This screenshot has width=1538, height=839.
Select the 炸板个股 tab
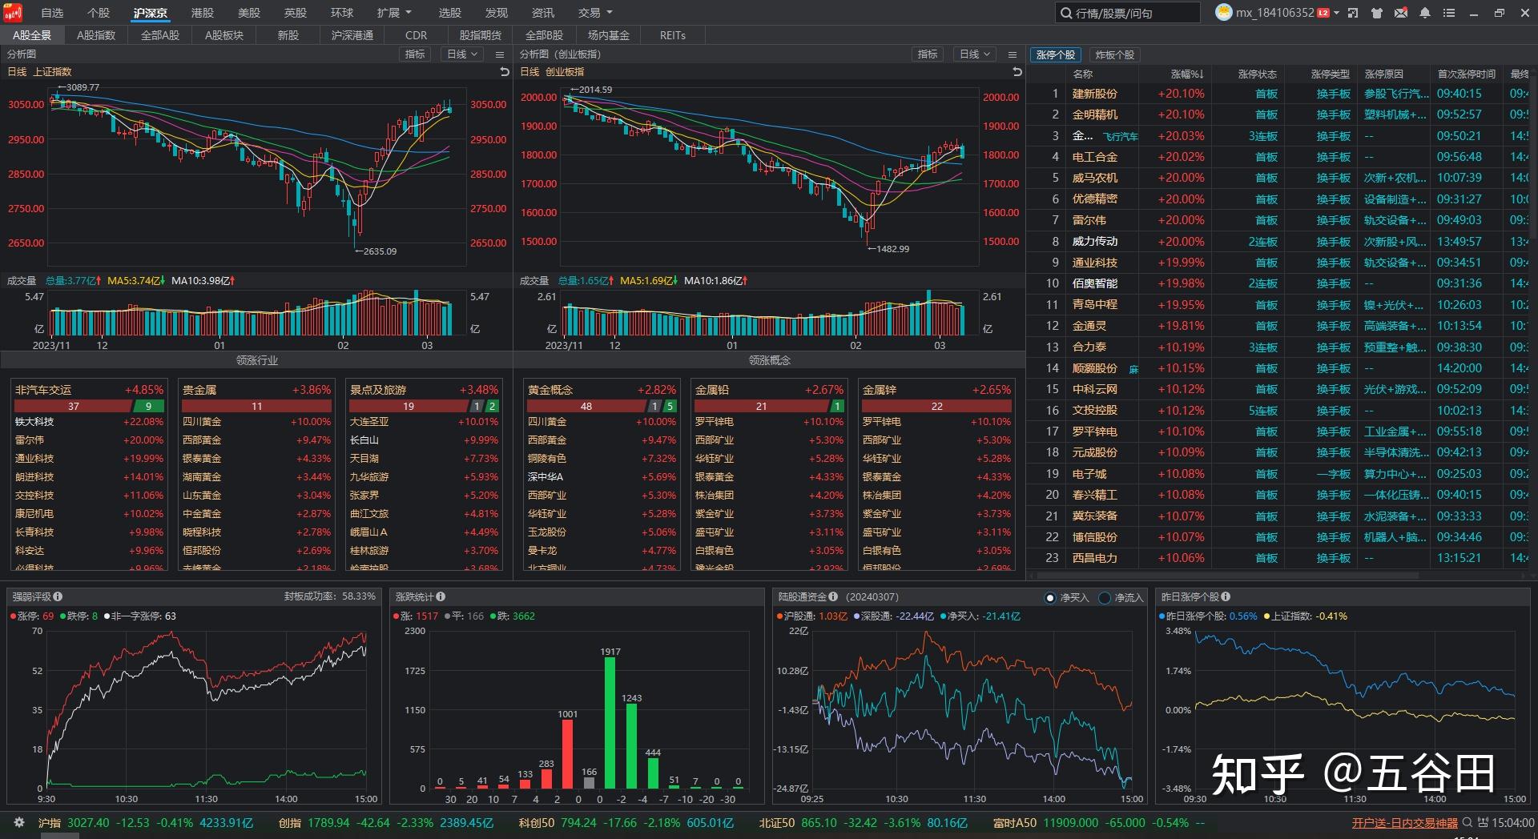tap(1114, 54)
